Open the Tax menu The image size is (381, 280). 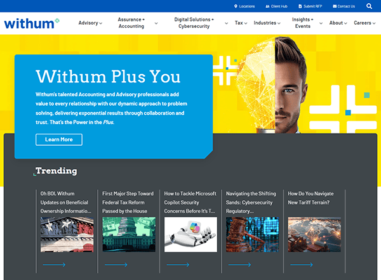click(239, 23)
